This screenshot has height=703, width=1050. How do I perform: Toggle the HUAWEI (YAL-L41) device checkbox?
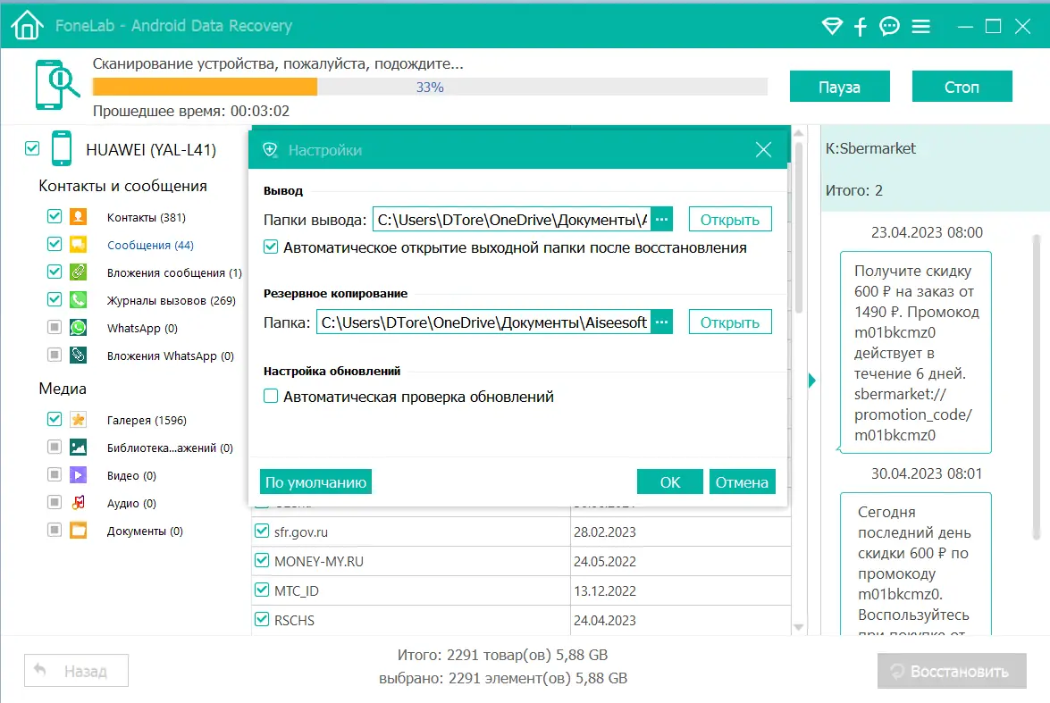(32, 148)
